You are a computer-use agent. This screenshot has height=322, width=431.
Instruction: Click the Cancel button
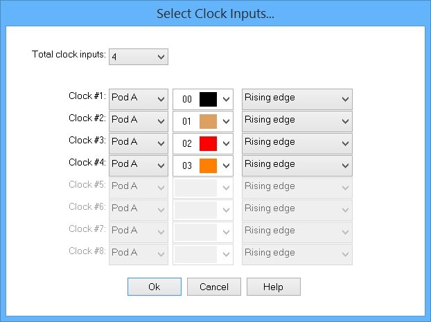pyautogui.click(x=214, y=287)
